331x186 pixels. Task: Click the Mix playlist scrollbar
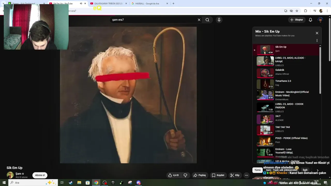[x=320, y=70]
